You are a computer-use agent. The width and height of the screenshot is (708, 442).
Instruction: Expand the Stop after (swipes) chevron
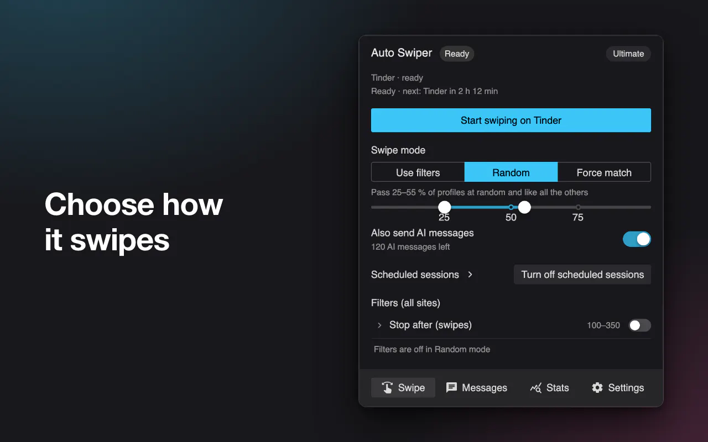pyautogui.click(x=379, y=325)
